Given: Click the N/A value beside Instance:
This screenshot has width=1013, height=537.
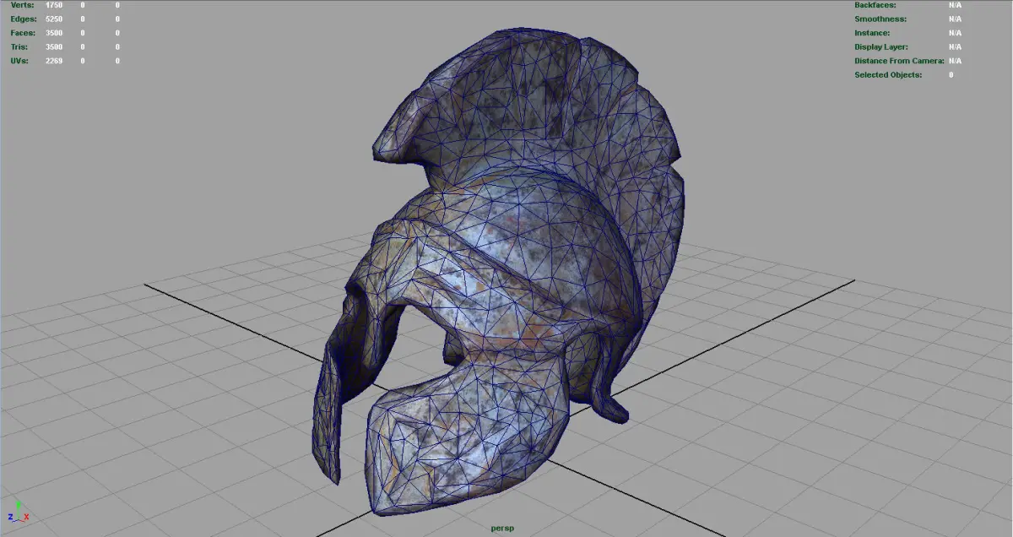Looking at the screenshot, I should click(955, 33).
